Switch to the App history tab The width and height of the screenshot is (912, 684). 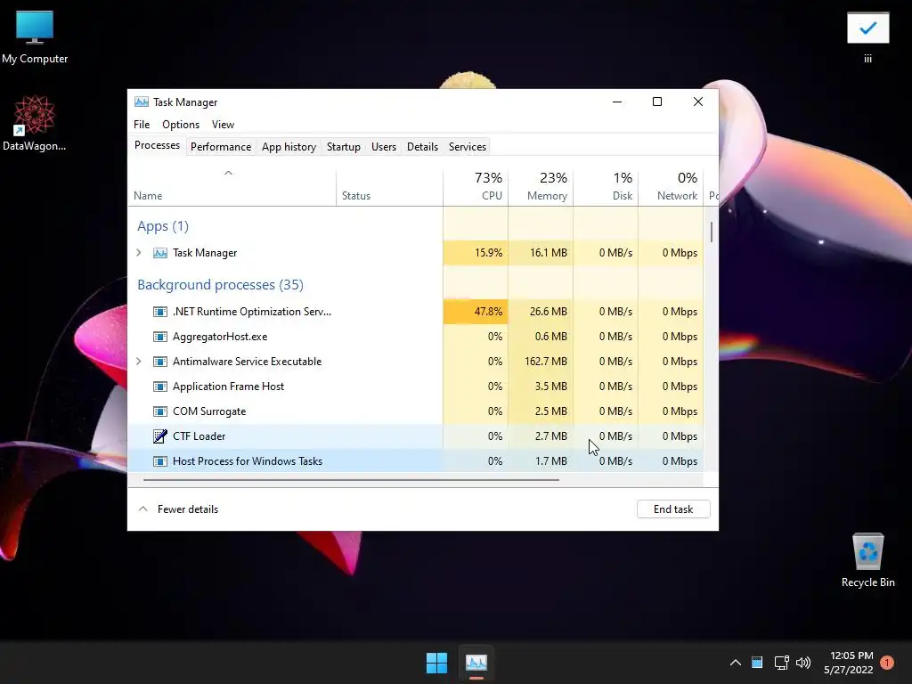pyautogui.click(x=289, y=147)
